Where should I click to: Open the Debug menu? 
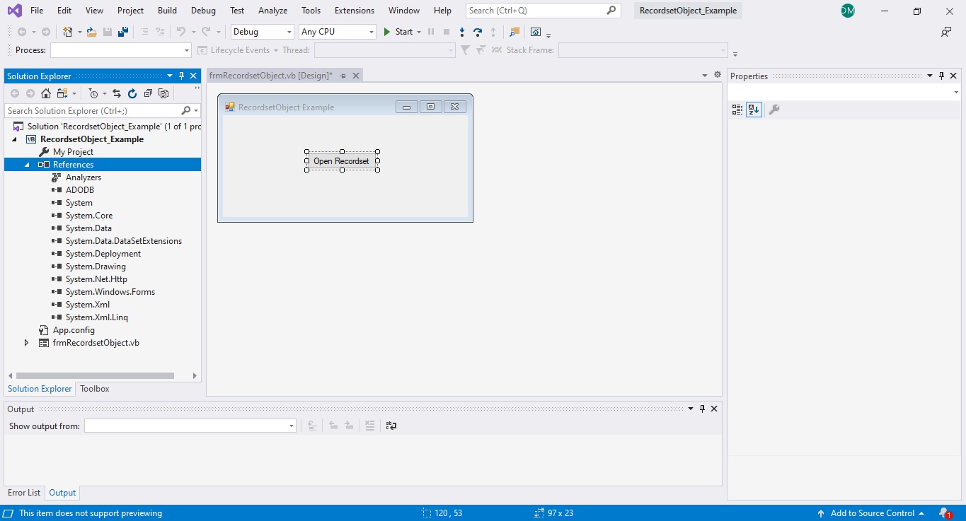click(x=203, y=10)
